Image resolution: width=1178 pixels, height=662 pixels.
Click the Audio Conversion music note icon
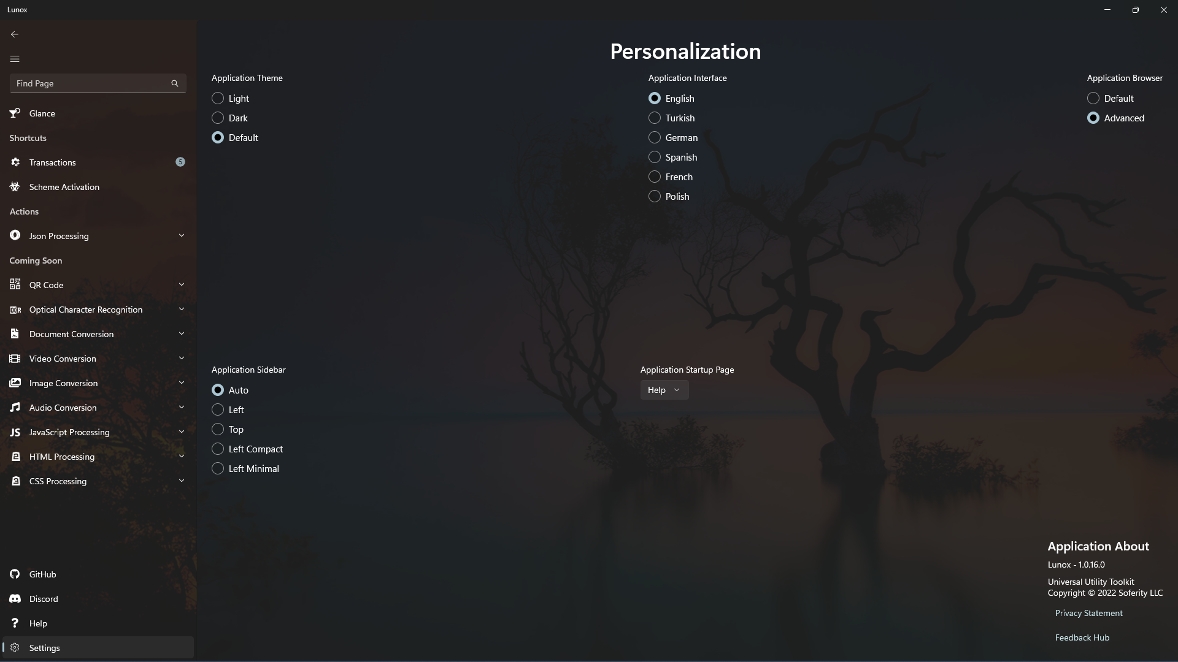15,408
